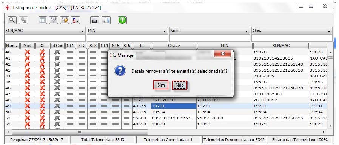This screenshot has width=339, height=145.
Task: Open the SSN/MAC dropdown
Action: click(x=45, y=31)
